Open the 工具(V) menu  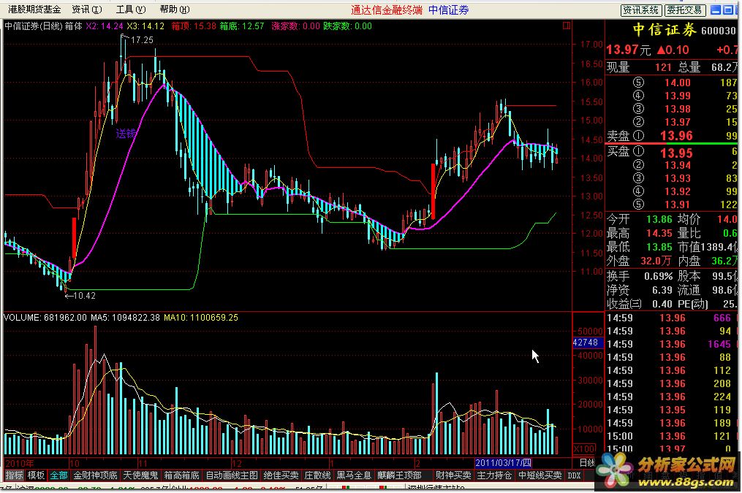pos(131,9)
